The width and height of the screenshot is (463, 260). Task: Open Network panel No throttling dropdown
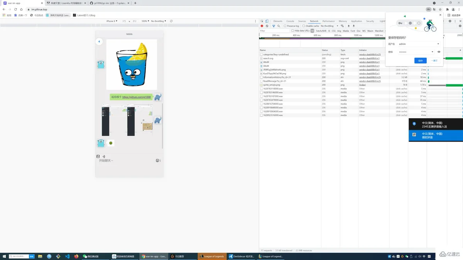(x=330, y=26)
